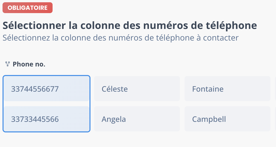Click the gap between highlighted phone number cells
Viewport: 276px width, 147px height.
(47, 104)
